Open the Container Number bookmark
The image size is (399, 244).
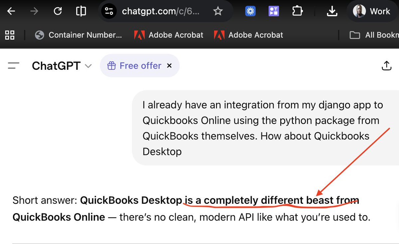78,35
